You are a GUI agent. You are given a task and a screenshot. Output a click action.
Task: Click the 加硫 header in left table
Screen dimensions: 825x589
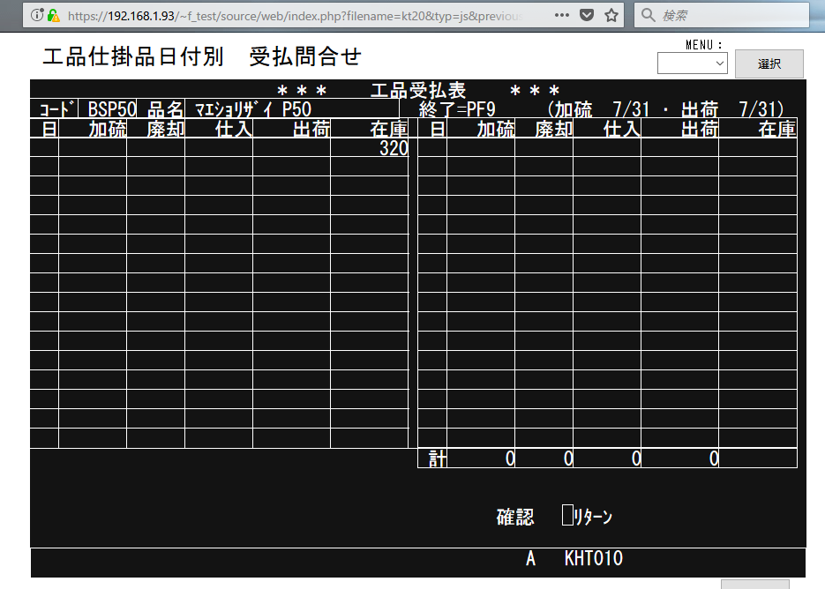[x=107, y=130]
